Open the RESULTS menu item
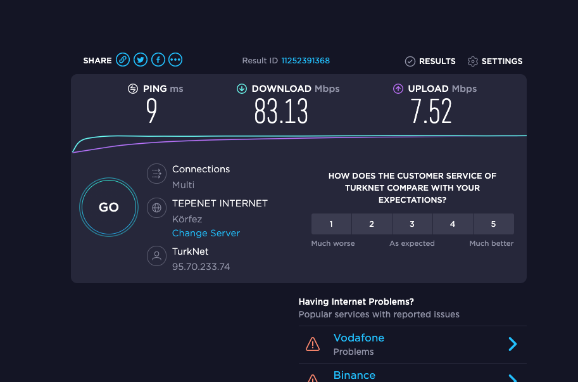Image resolution: width=578 pixels, height=382 pixels. [x=430, y=61]
